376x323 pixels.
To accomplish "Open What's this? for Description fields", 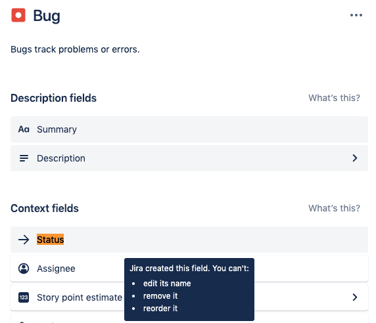I will [335, 98].
